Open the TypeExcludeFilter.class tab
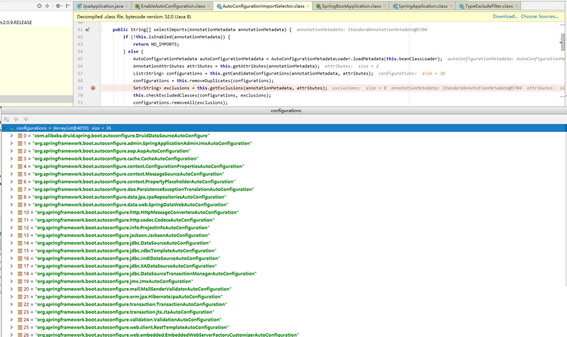The height and width of the screenshot is (337, 567). 489,6
